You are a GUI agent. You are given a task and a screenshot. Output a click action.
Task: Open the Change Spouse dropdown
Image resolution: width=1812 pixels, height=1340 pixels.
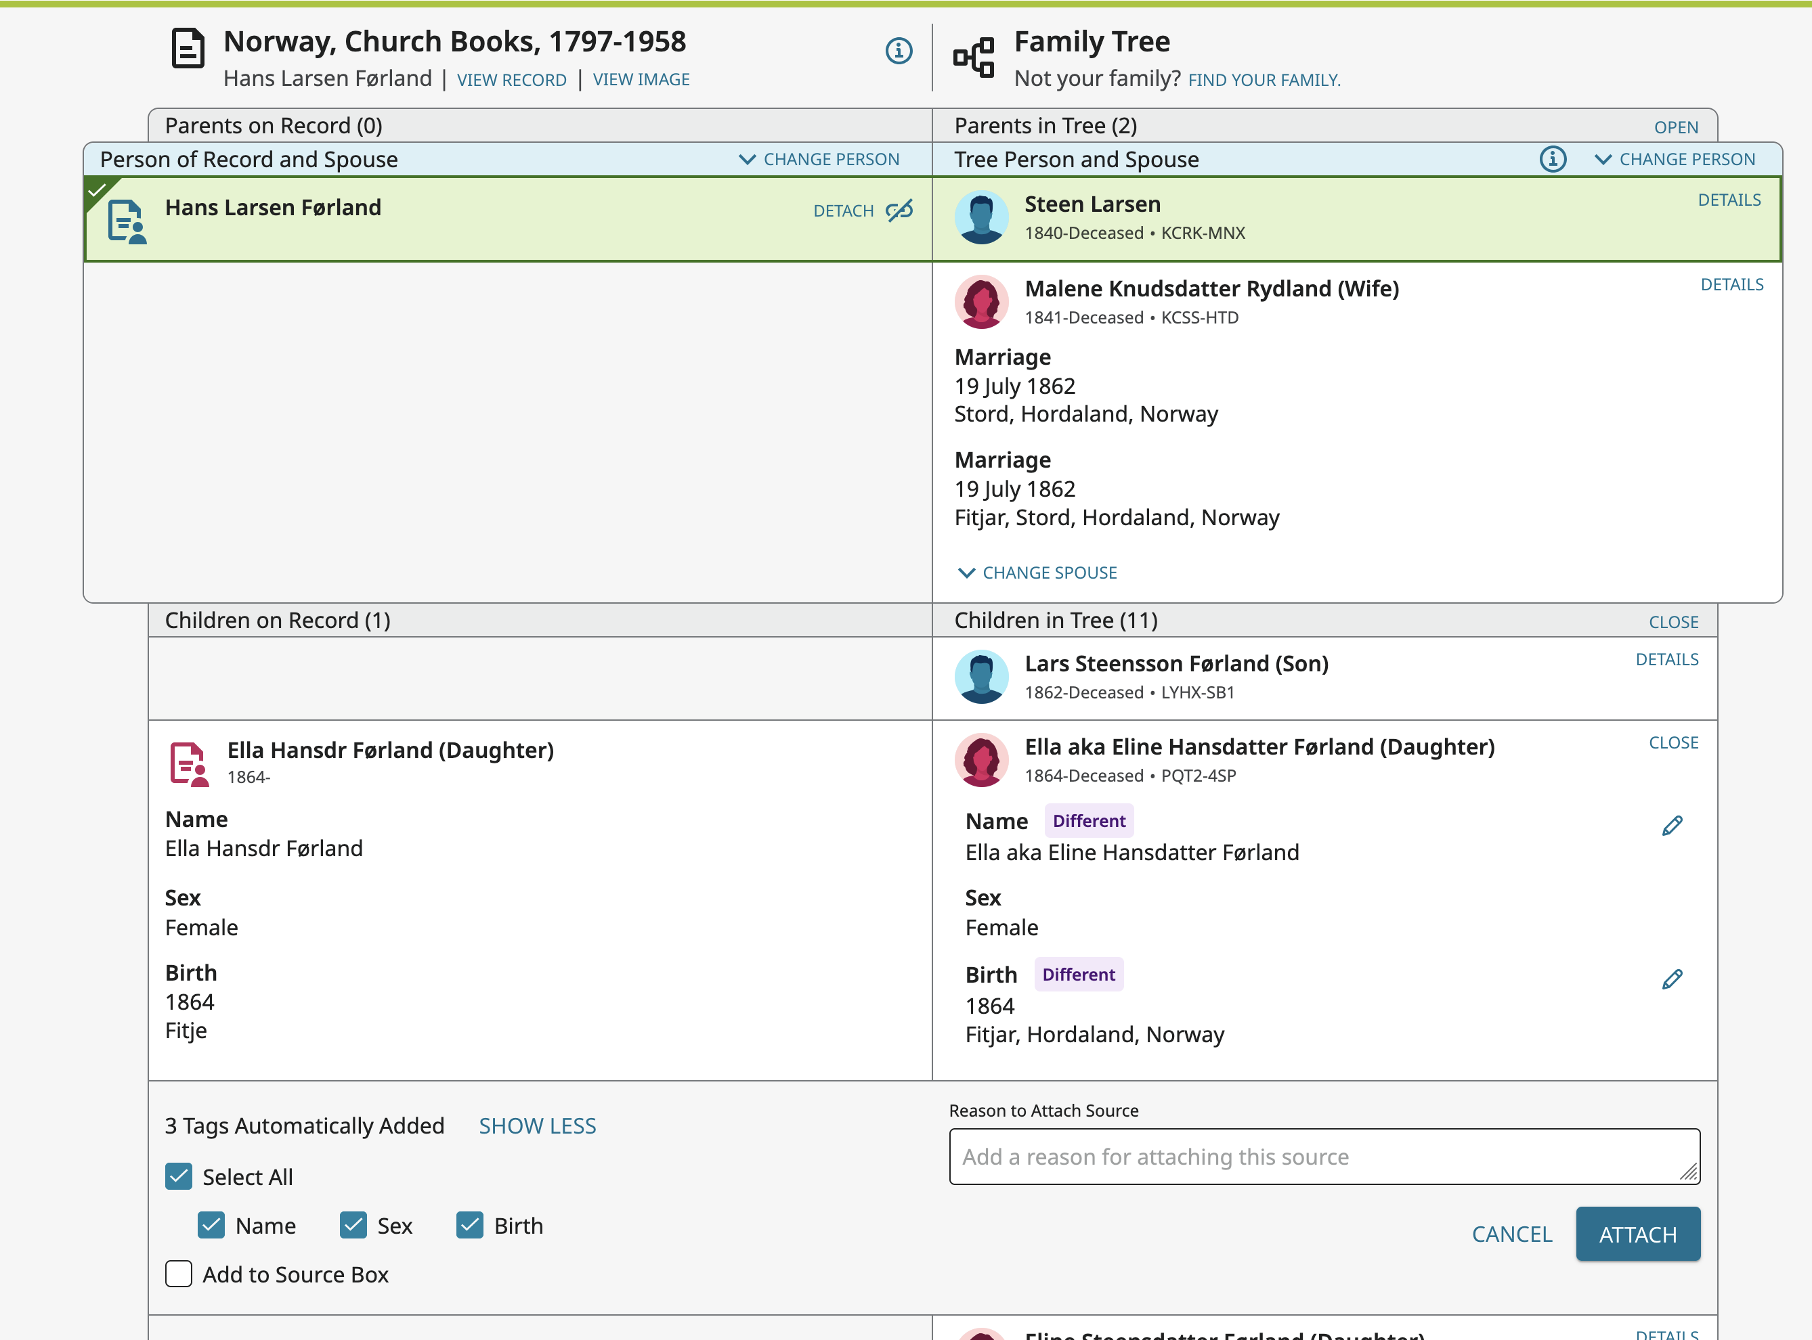pyautogui.click(x=1038, y=573)
